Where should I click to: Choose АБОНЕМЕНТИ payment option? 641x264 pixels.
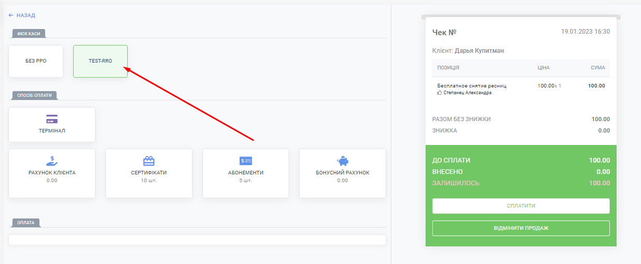(246, 173)
